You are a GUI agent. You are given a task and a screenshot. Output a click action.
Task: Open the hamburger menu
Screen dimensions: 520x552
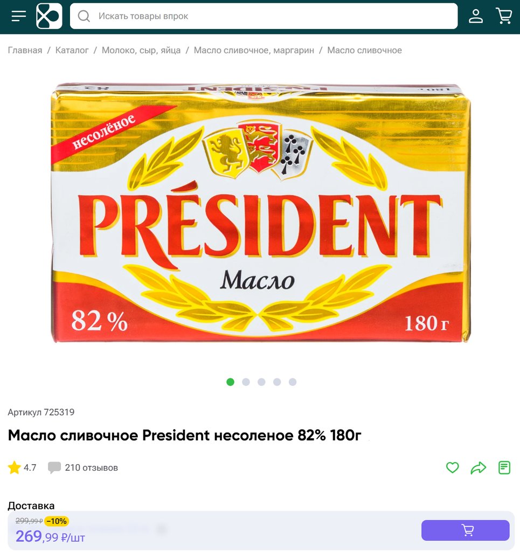click(x=19, y=16)
